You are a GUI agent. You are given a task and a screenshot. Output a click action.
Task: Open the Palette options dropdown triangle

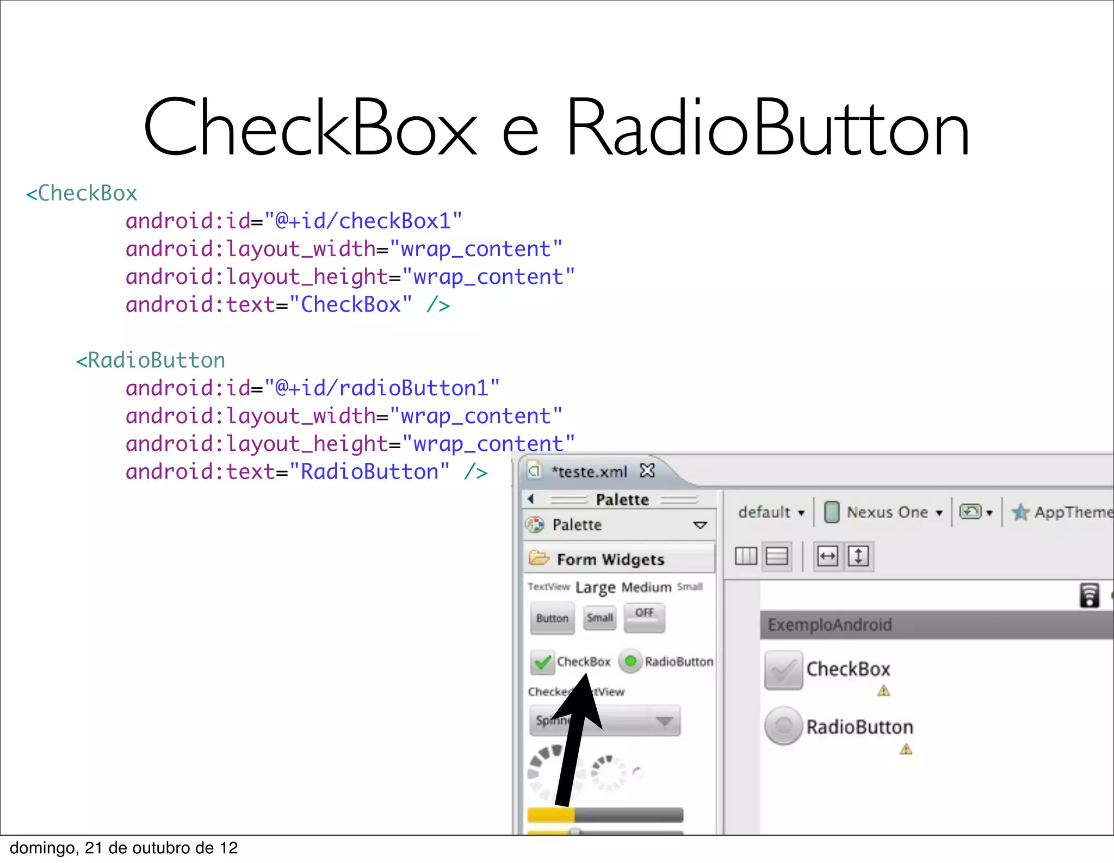coord(700,525)
